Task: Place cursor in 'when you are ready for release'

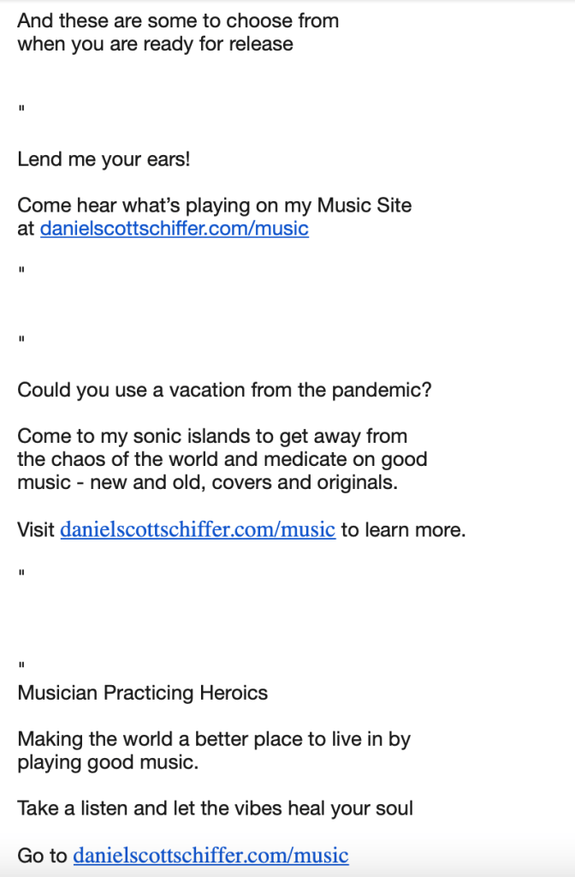Action: [x=155, y=44]
